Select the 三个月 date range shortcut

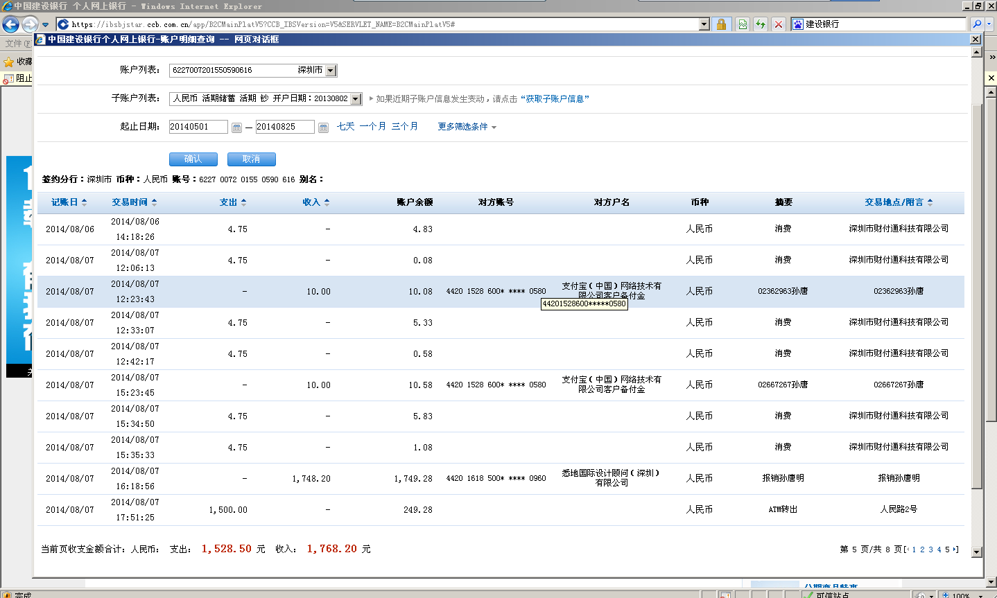(x=404, y=127)
